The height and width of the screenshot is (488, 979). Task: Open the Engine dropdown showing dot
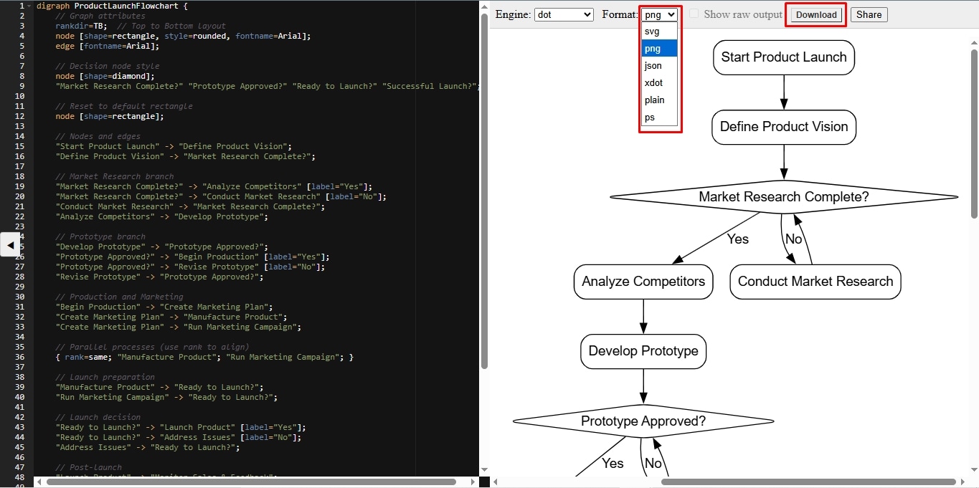pyautogui.click(x=564, y=14)
